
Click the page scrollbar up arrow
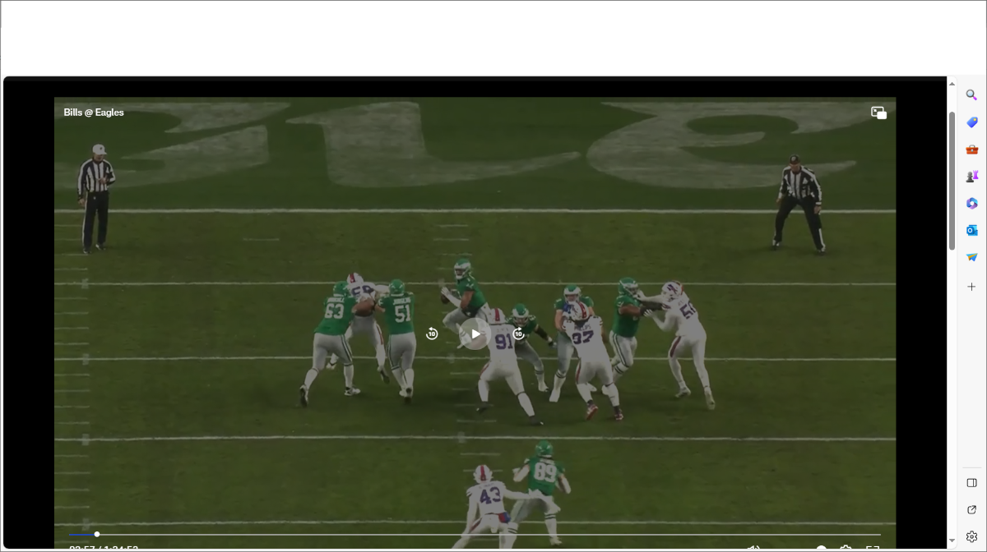952,84
